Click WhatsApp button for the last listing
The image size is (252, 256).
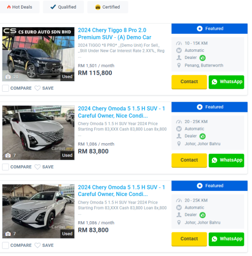point(226,239)
